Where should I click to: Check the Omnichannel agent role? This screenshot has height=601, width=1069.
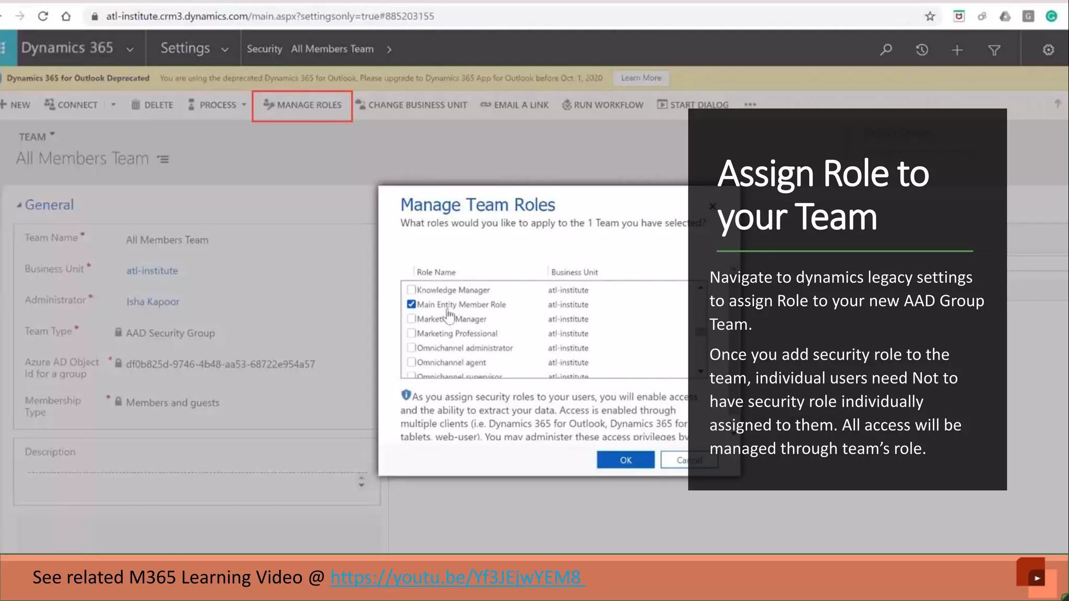tap(411, 362)
